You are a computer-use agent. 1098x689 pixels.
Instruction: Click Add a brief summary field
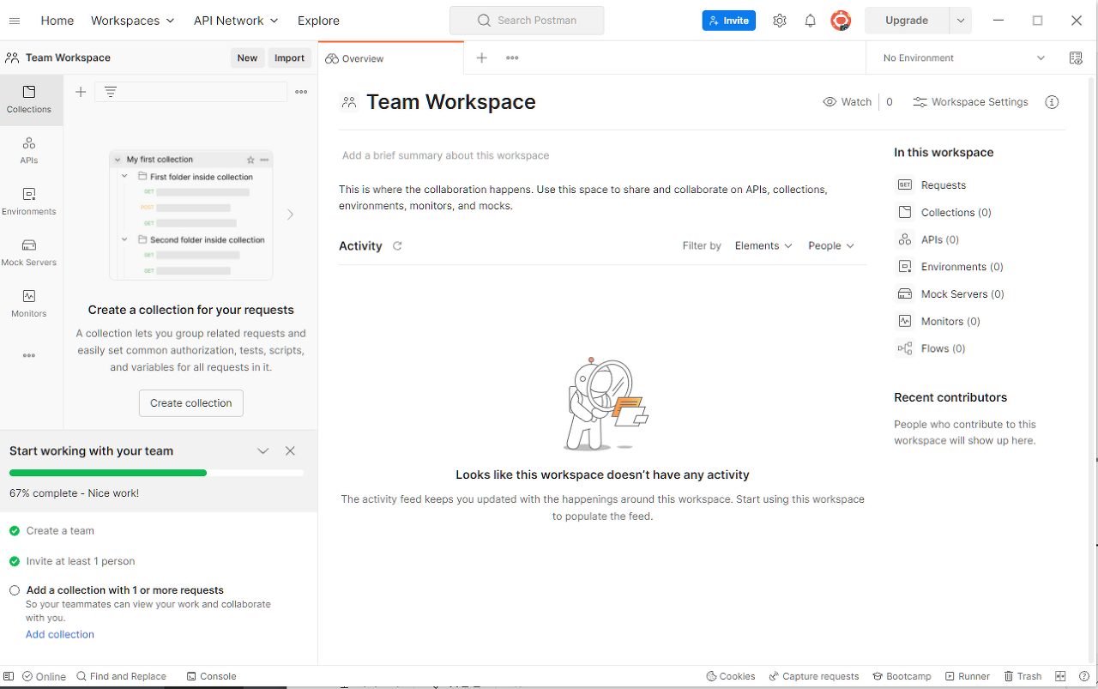(445, 155)
